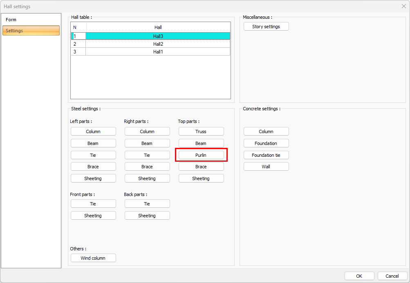Open the Settings tab in sidebar
Screen dimensions: 410x283
point(31,31)
